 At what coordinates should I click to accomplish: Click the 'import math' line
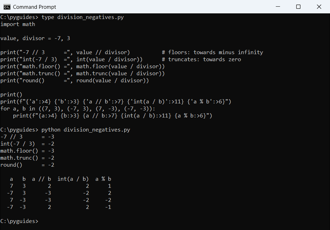[18, 24]
